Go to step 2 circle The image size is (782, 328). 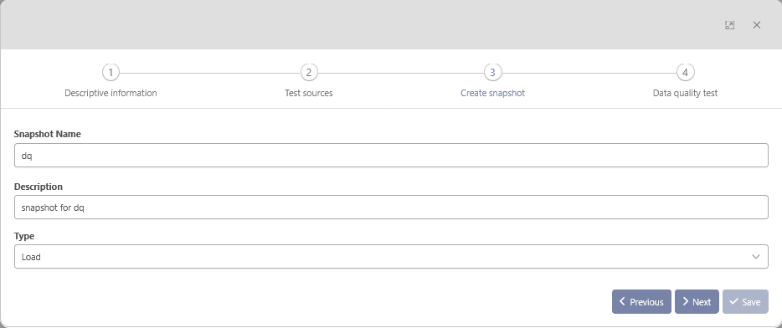coord(309,73)
